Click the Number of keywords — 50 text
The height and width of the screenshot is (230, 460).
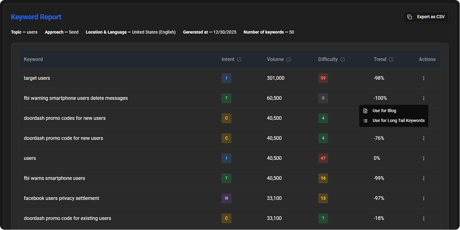click(269, 32)
